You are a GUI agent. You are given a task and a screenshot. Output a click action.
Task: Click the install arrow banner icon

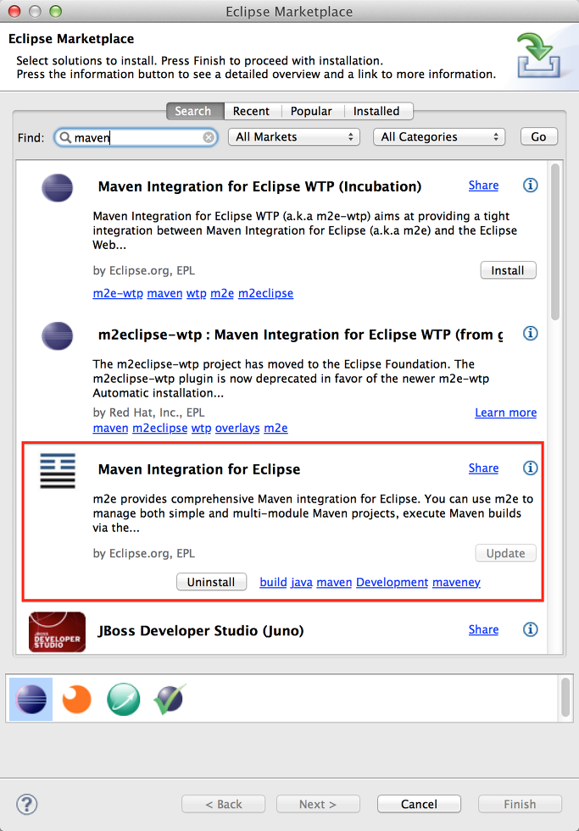(x=537, y=55)
